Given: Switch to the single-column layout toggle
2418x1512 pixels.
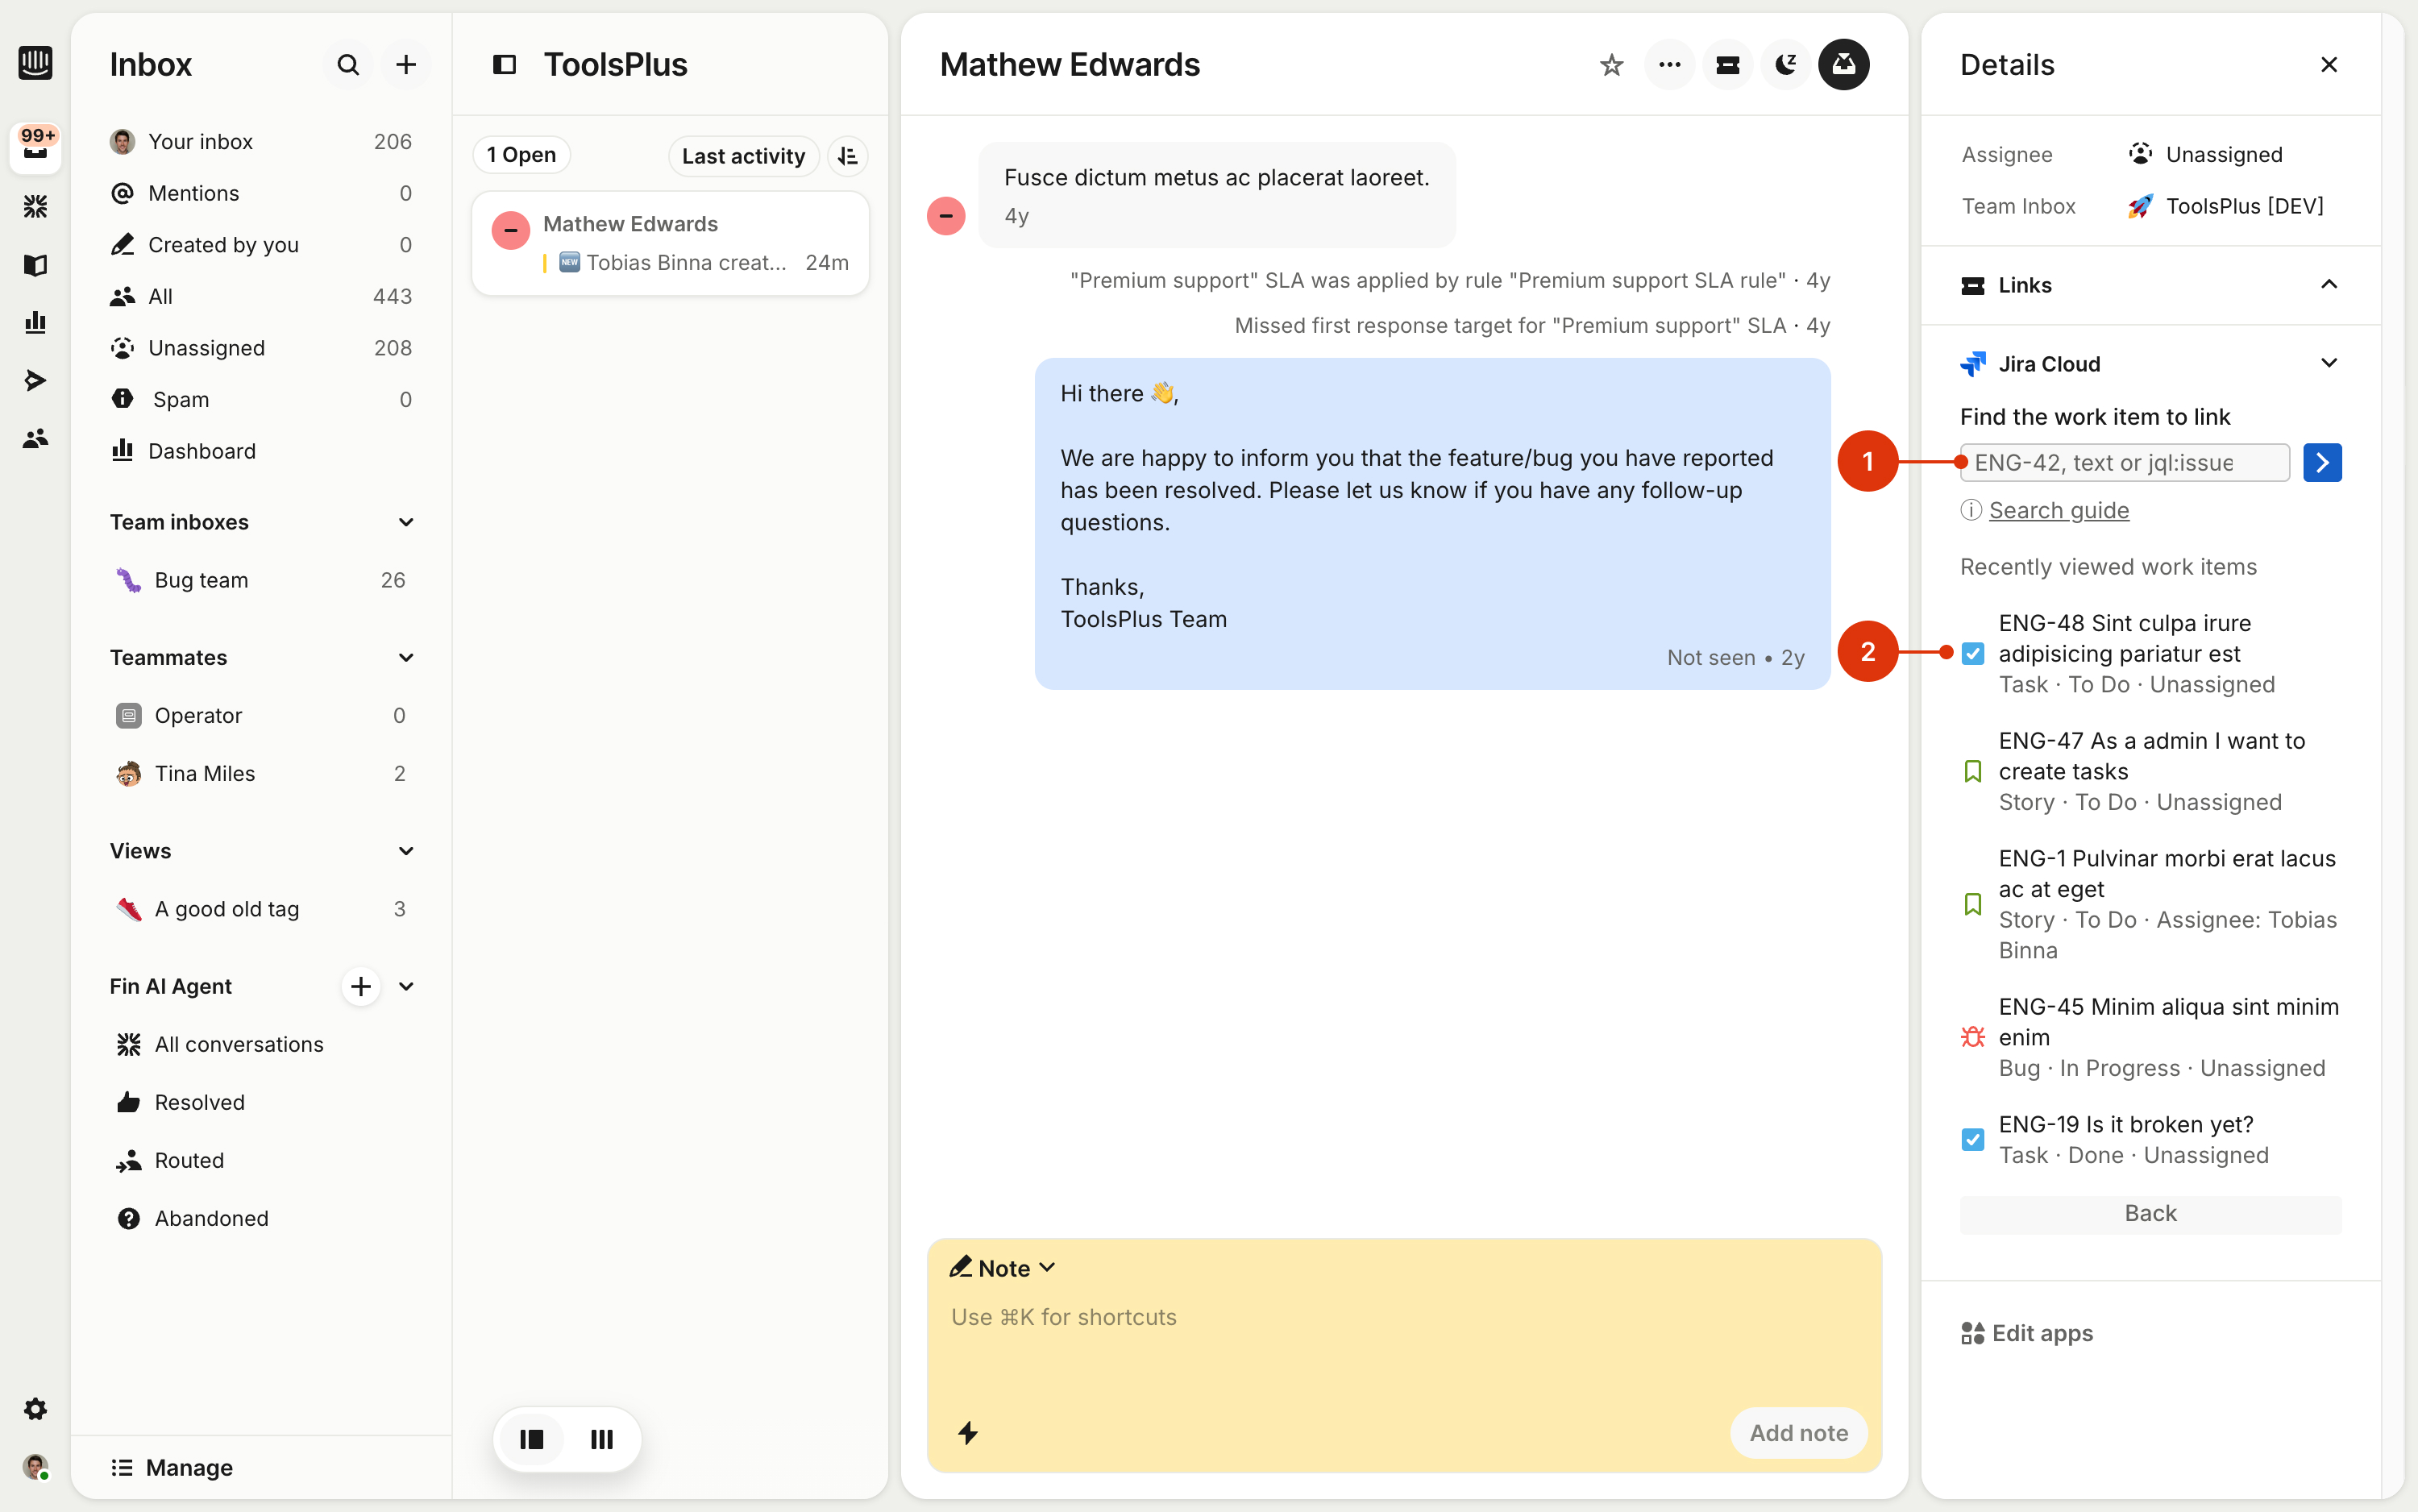Looking at the screenshot, I should tap(532, 1439).
